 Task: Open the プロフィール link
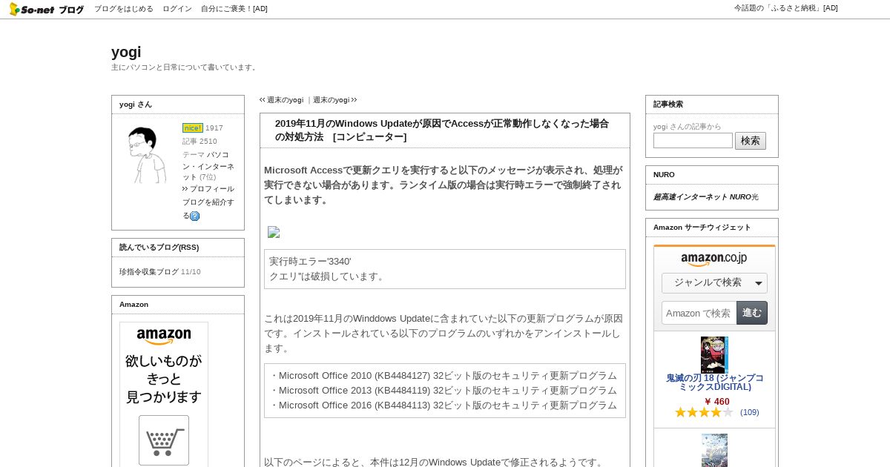(x=212, y=189)
